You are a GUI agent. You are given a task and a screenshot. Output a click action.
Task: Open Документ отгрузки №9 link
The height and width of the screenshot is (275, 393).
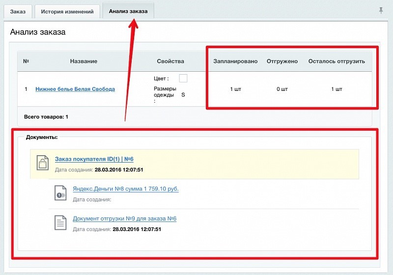[125, 219]
